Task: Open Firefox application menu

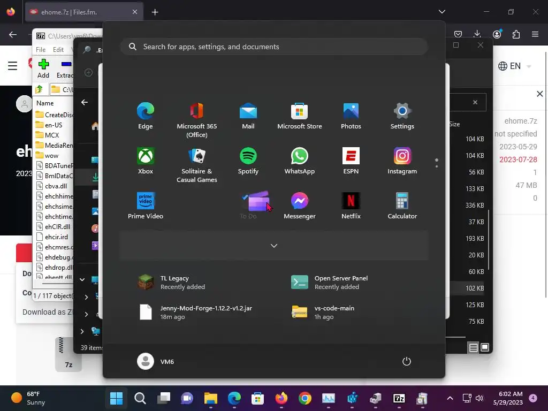Action: click(x=535, y=34)
